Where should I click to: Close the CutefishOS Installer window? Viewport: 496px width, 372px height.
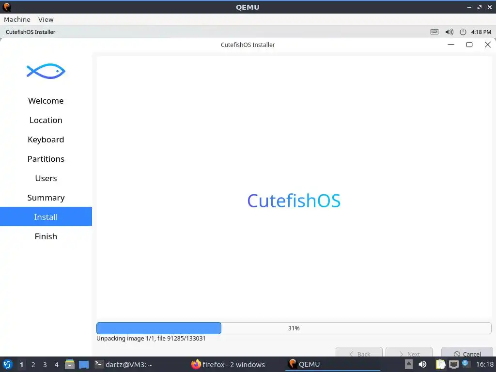click(x=488, y=45)
